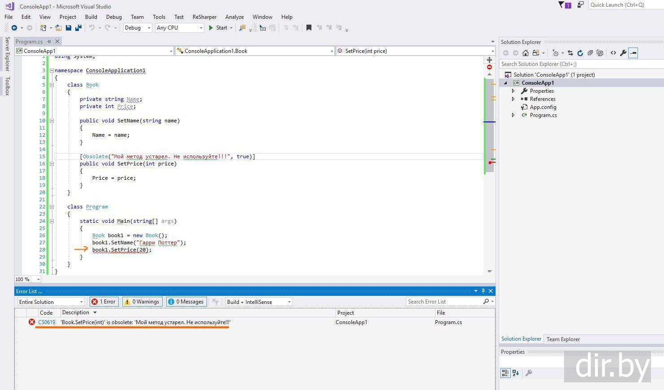Toggle the 0 Messages filter button
Viewport: 664px width, 390px height.
coord(186,302)
